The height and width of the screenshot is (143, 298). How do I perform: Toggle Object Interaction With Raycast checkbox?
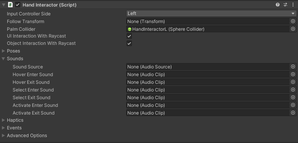(x=129, y=43)
